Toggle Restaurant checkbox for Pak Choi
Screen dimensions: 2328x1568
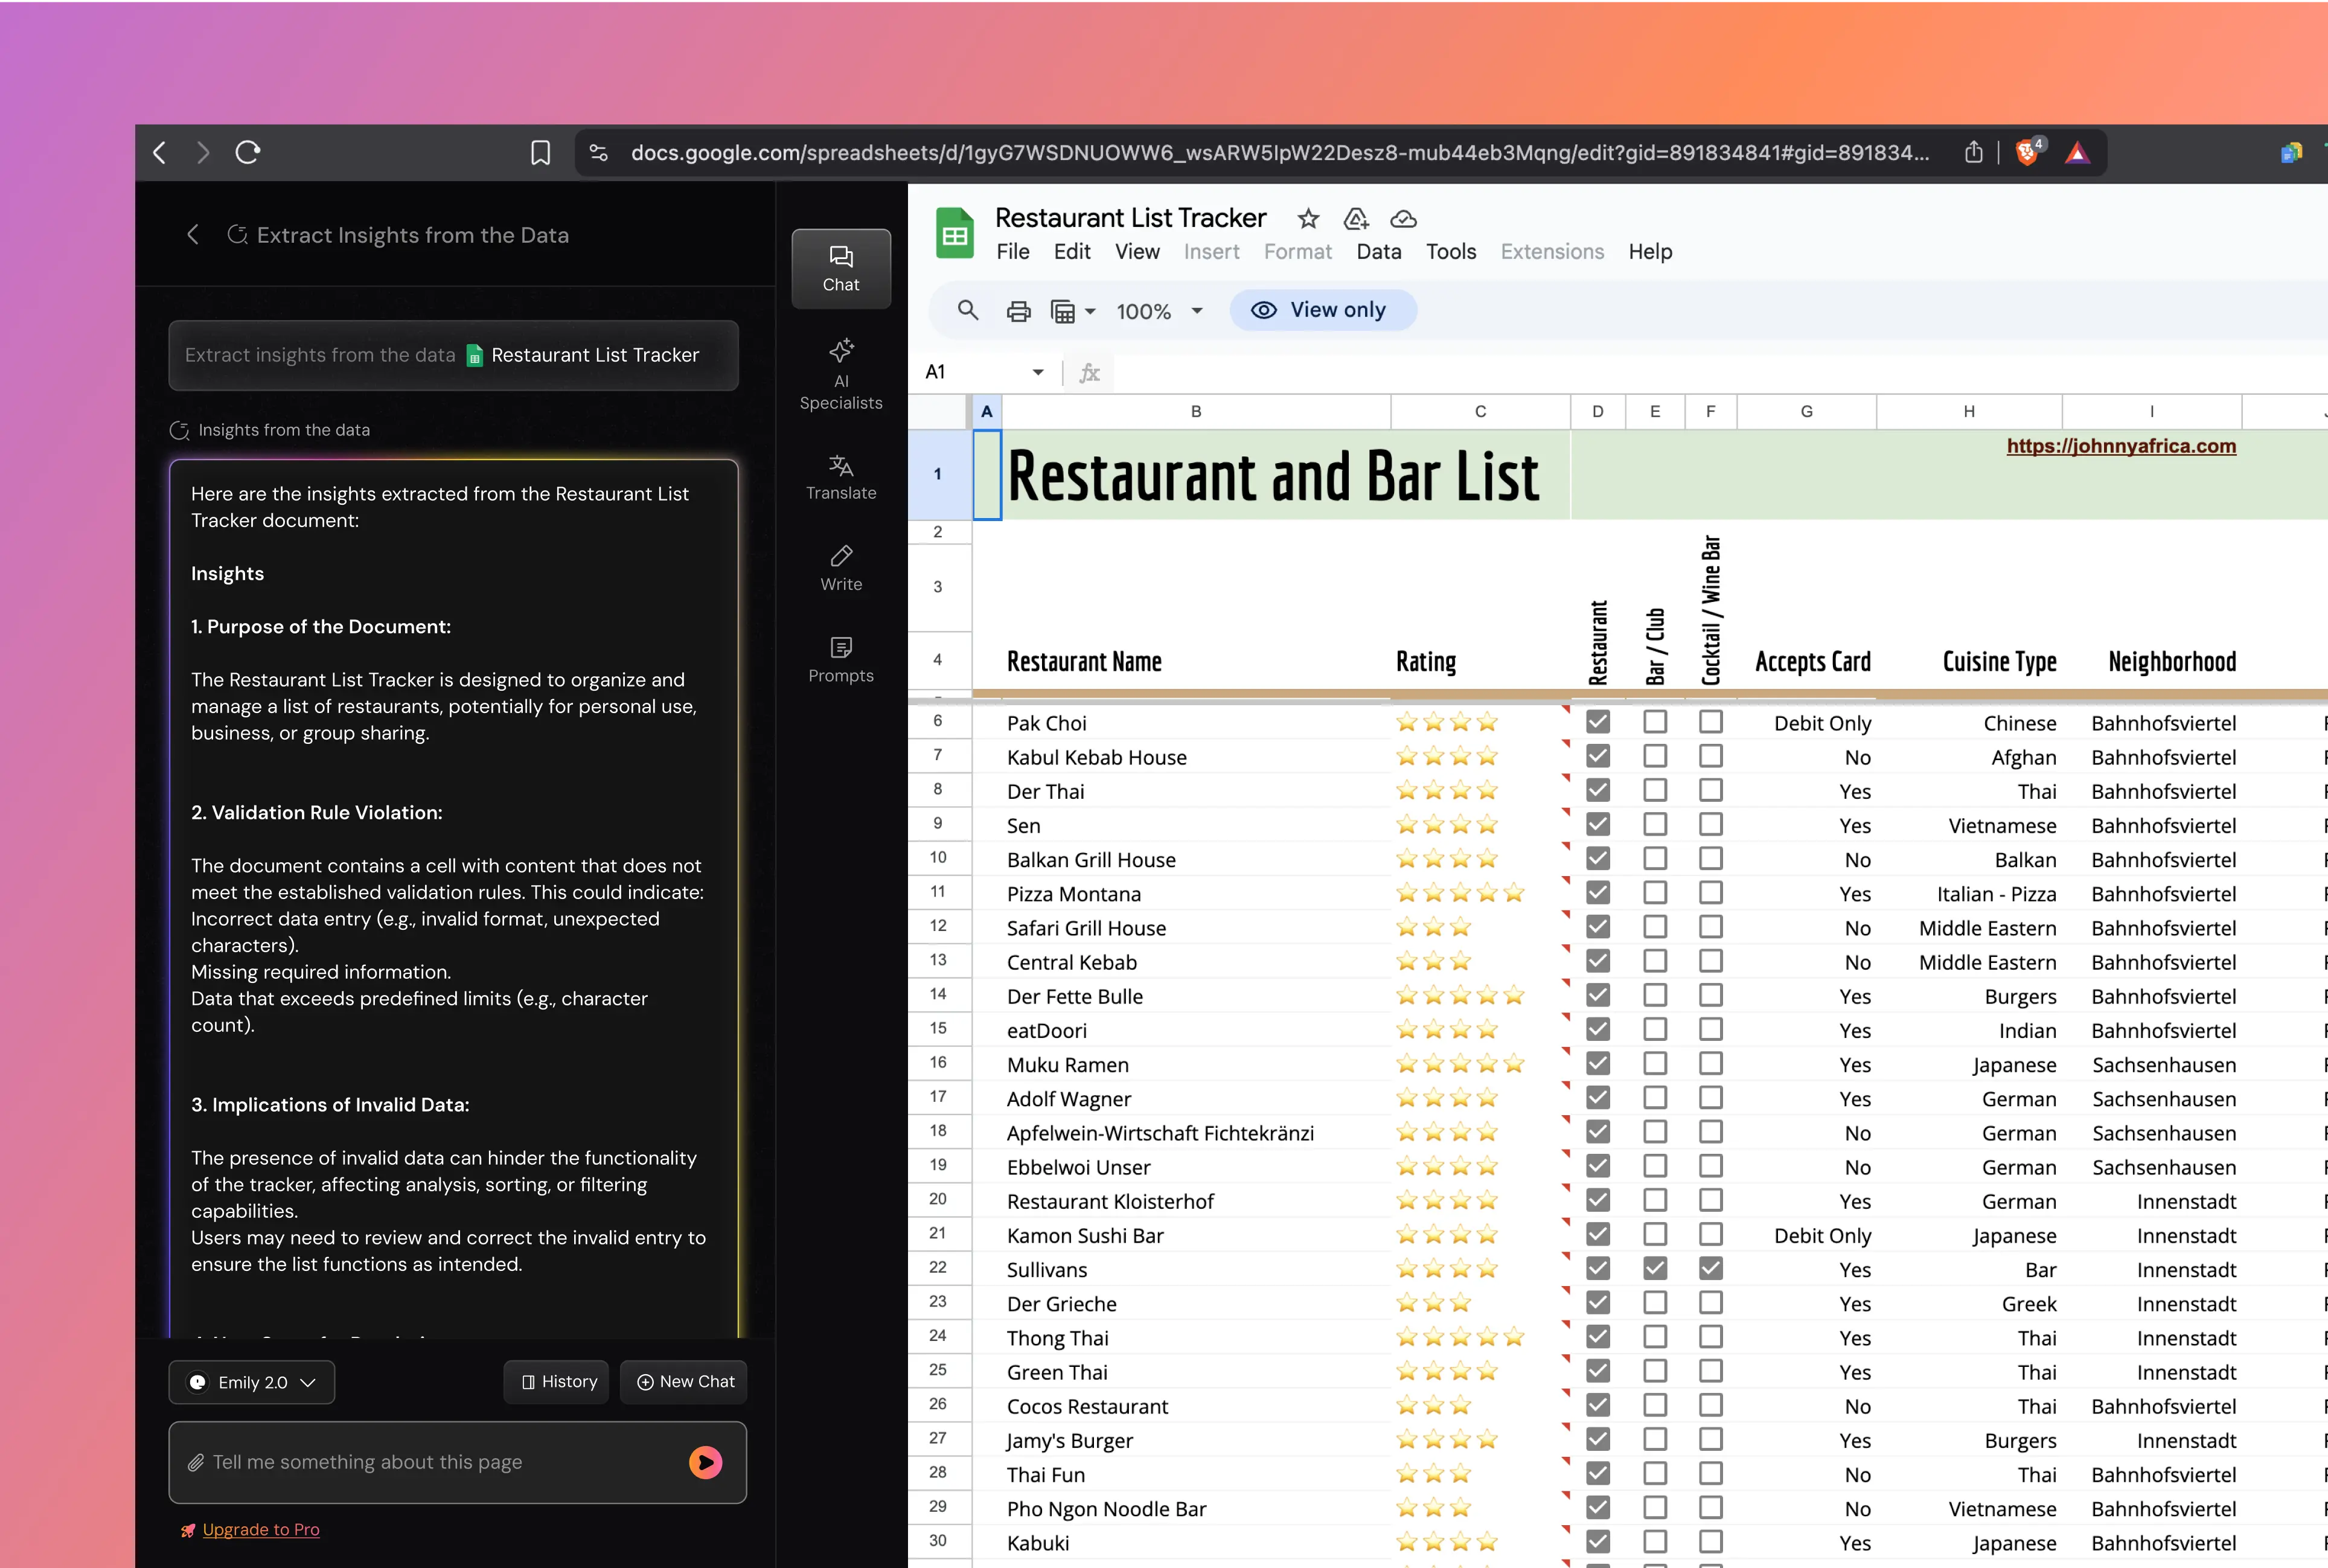(1598, 722)
